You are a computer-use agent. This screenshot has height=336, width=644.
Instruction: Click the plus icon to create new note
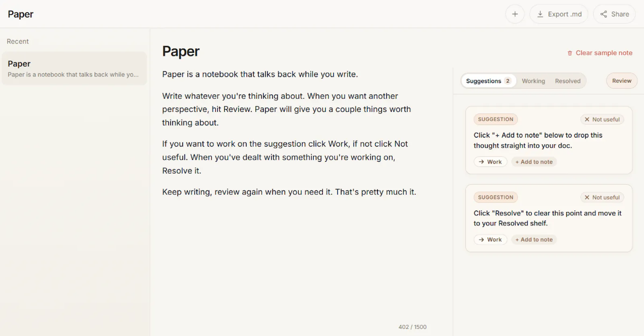pos(515,14)
